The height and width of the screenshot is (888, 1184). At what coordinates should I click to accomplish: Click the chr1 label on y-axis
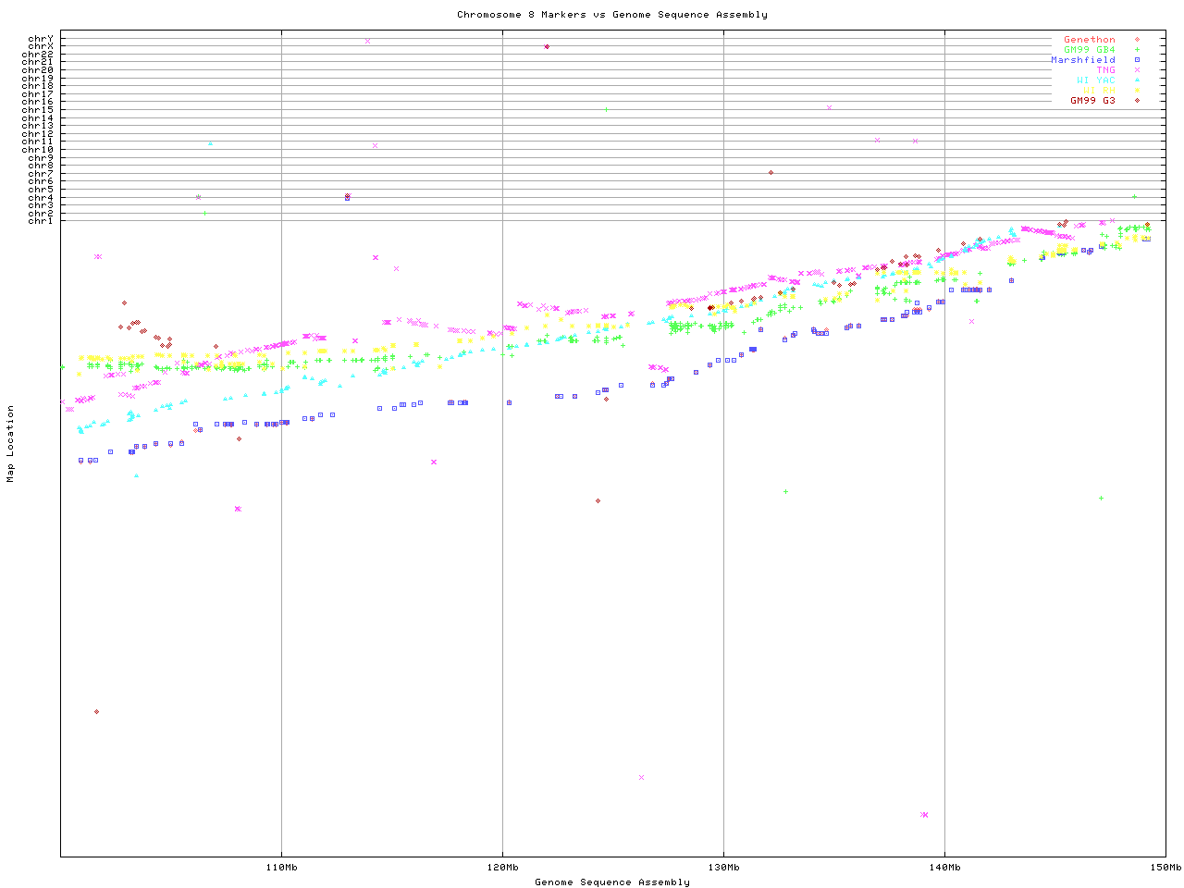click(x=41, y=221)
